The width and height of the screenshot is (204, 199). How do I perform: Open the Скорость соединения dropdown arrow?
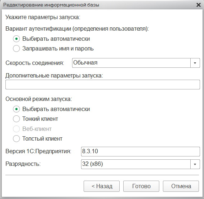point(195,63)
